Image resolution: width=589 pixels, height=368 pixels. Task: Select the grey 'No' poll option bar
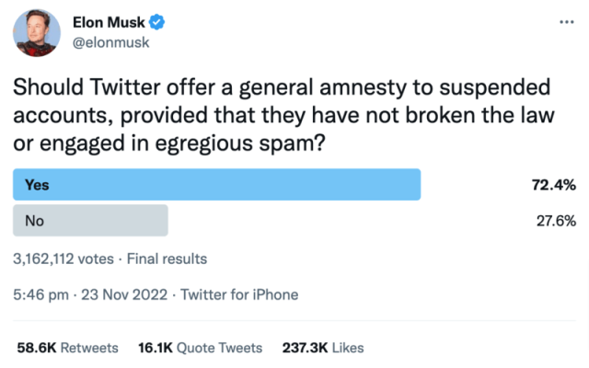click(x=89, y=221)
